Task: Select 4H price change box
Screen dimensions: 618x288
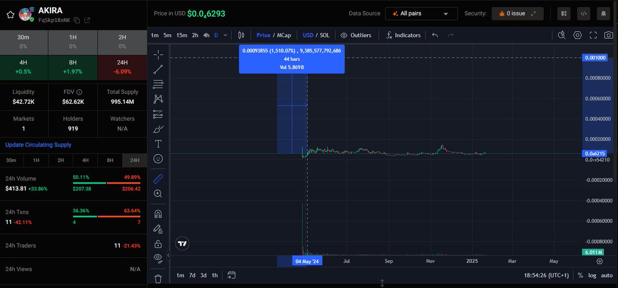Action: point(24,67)
